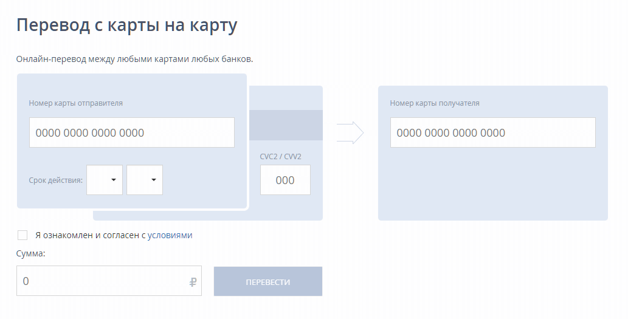Viewport: 628px width, 319px height.
Task: Click the ruble sign in the amount field
Action: pyautogui.click(x=193, y=282)
